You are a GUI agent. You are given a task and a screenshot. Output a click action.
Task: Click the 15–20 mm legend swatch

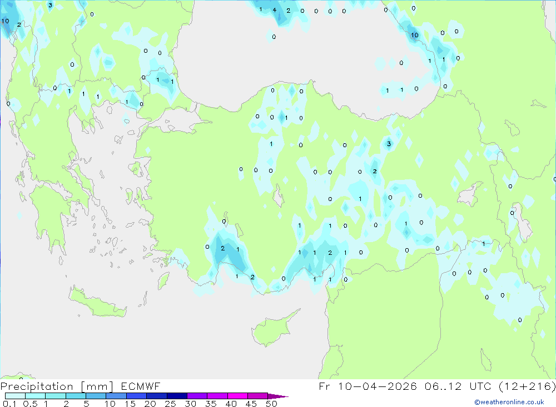coord(136,396)
